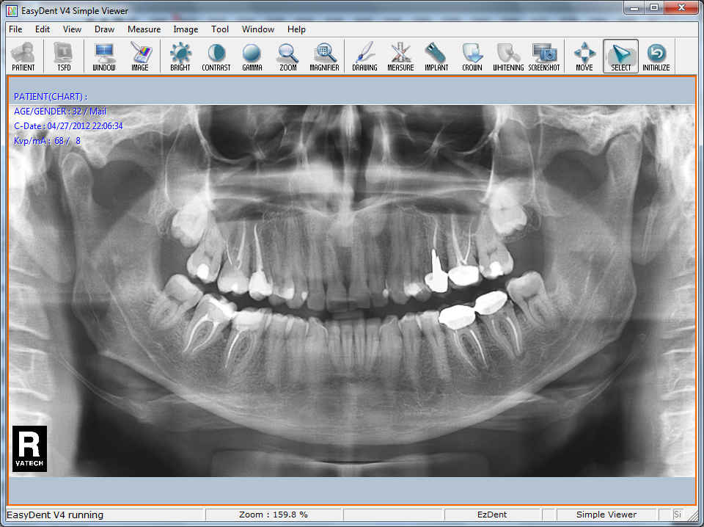Click the Kvp/mA : 68 / 8 text
The image size is (704, 527).
point(47,141)
